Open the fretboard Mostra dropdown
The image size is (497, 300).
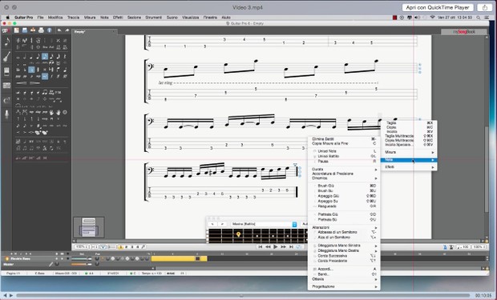(x=264, y=224)
